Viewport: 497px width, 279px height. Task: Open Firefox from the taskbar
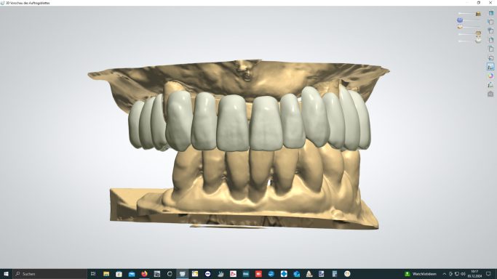point(144,274)
